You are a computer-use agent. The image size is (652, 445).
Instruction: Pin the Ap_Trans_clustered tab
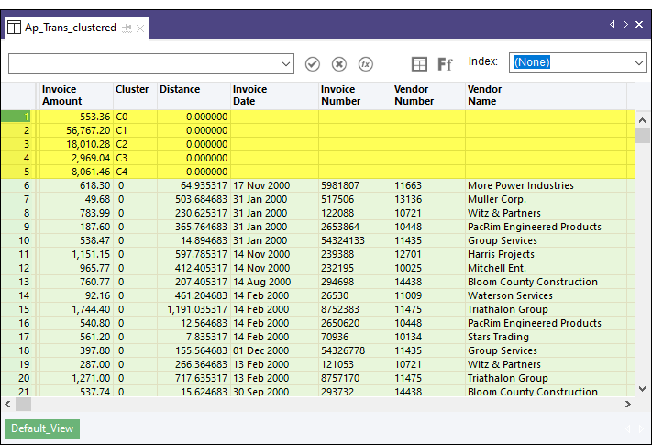click(x=127, y=28)
